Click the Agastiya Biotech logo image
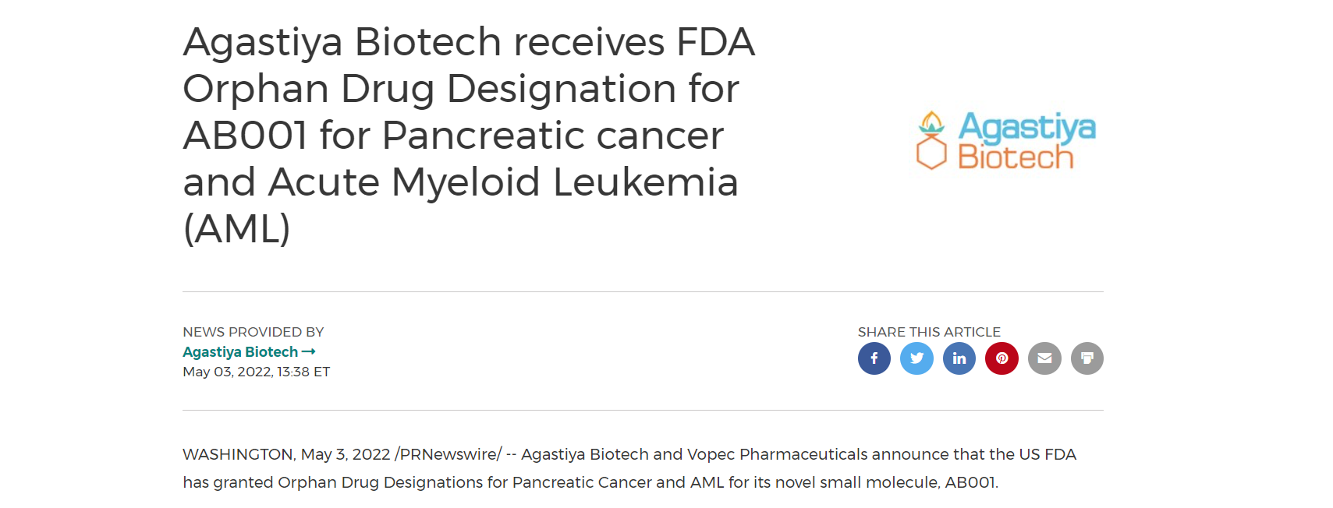This screenshot has height=508, width=1333. 1006,140
